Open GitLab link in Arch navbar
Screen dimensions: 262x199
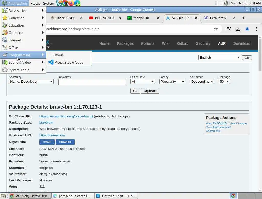183,43
